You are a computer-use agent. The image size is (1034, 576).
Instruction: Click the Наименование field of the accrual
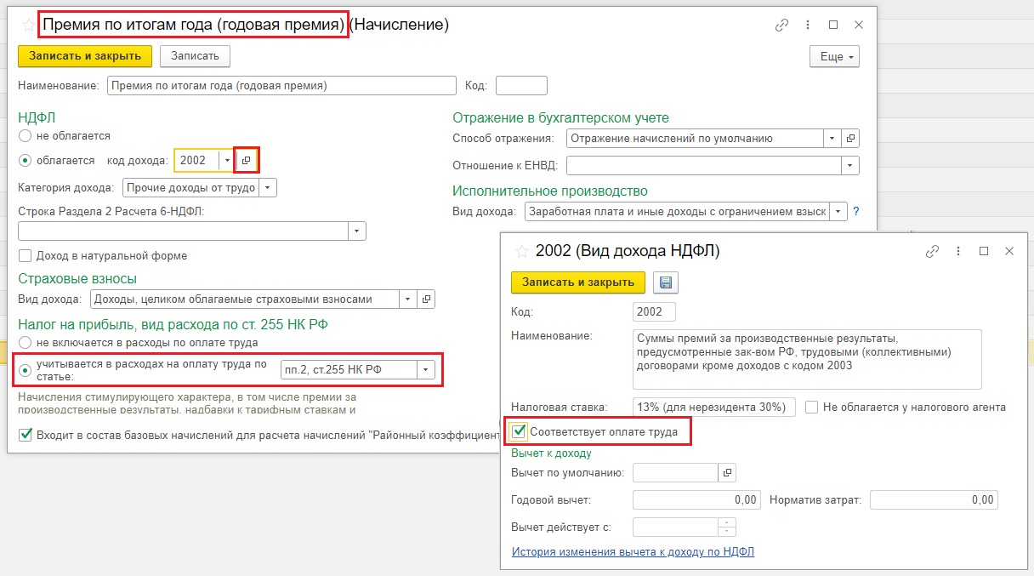pyautogui.click(x=281, y=86)
